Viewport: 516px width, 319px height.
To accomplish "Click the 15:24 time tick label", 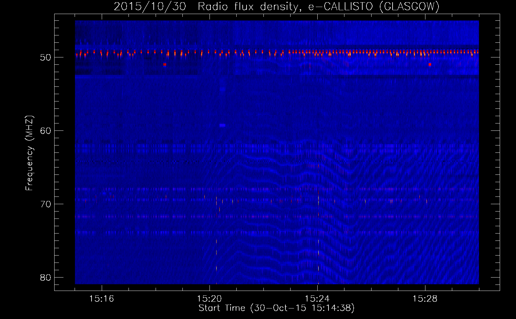I will click(x=317, y=299).
